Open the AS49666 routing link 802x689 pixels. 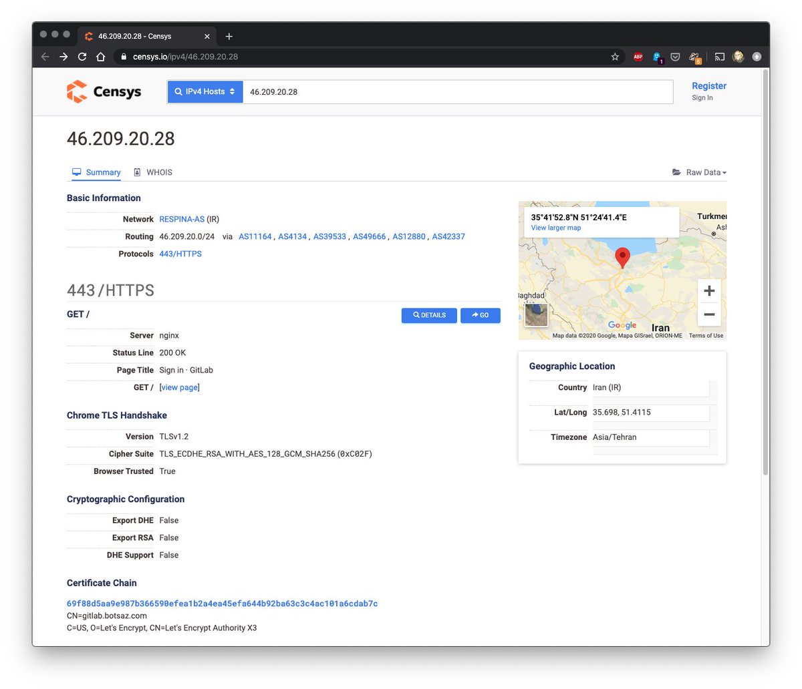(370, 236)
